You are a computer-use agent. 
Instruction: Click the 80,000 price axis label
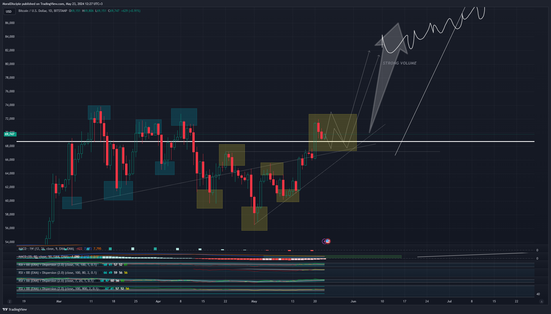tap(10, 64)
